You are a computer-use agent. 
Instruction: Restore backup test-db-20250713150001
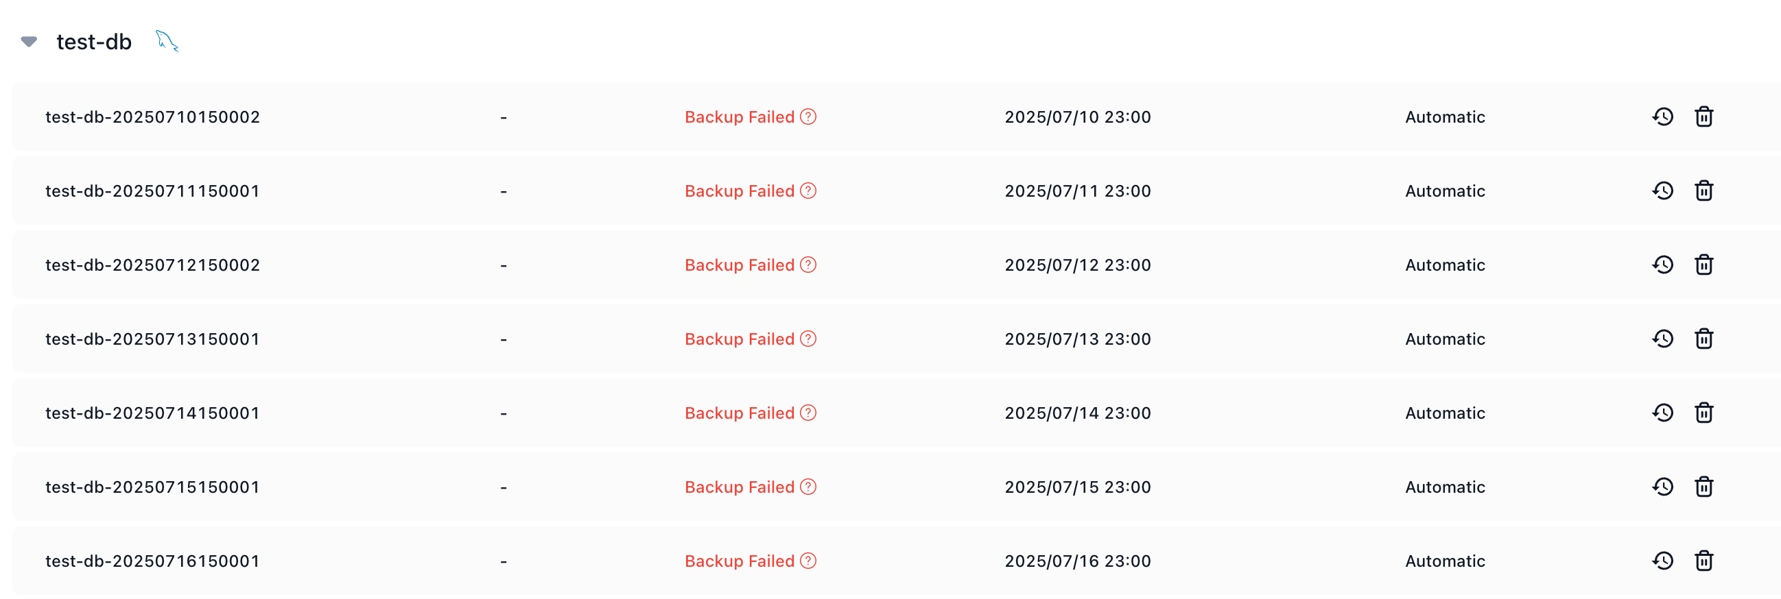(x=1662, y=339)
